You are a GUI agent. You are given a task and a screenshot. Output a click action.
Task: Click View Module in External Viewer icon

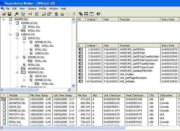pos(44,14)
